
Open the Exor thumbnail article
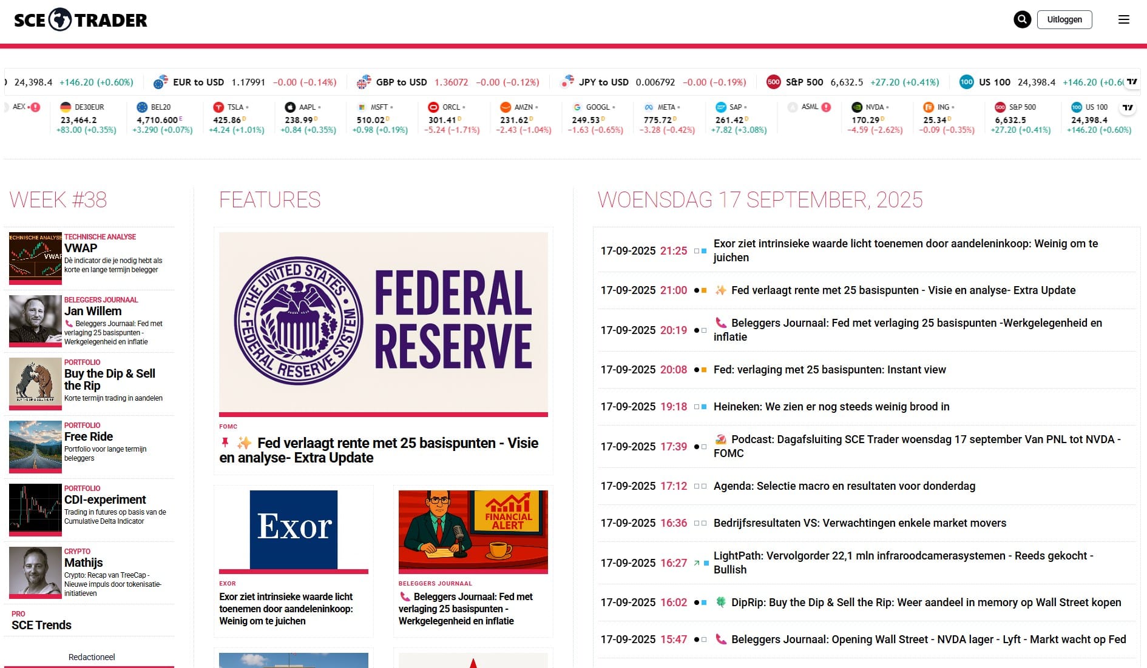[x=294, y=530]
